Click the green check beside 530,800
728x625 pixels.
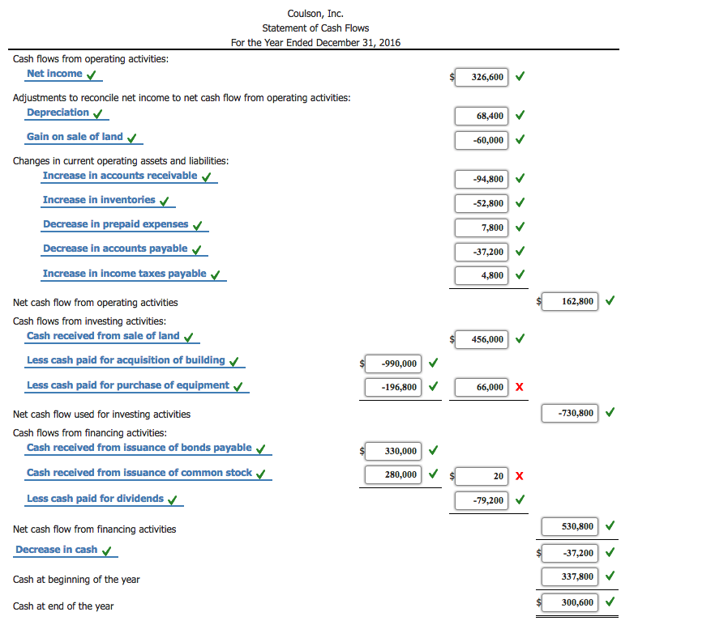coord(610,525)
